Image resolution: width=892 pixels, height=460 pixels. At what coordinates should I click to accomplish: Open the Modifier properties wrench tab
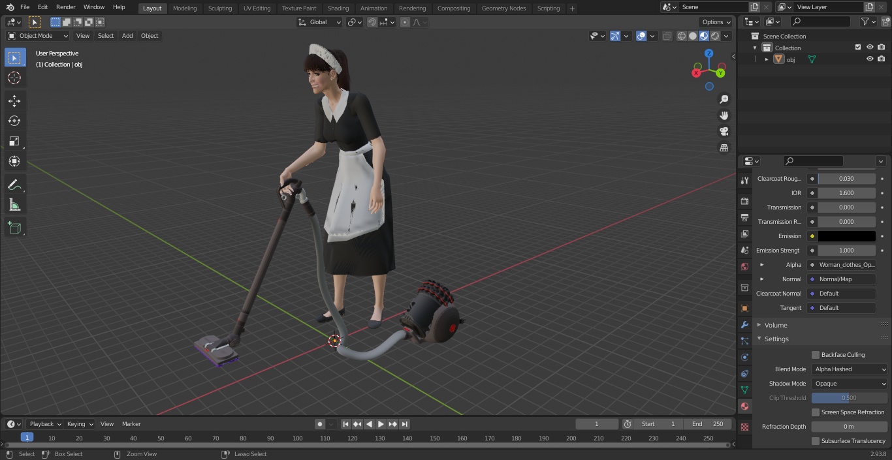coord(744,324)
